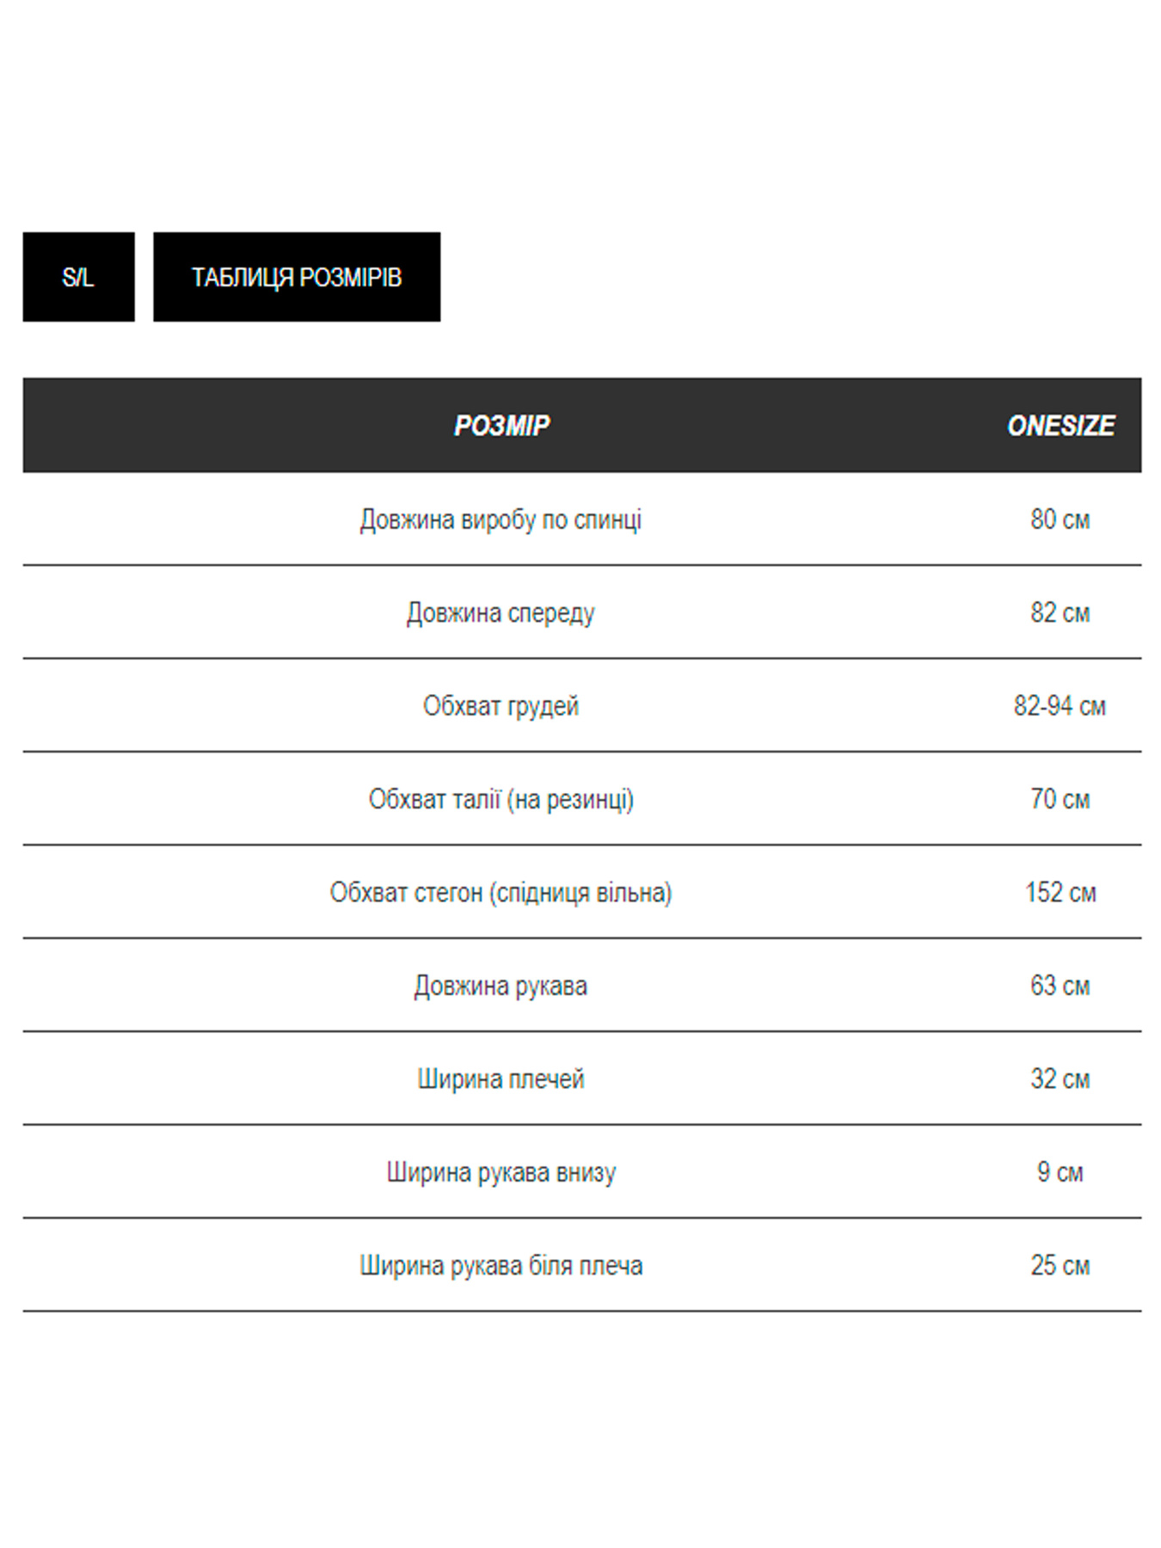The width and height of the screenshot is (1161, 1548).
Task: Select Обхват стегон (спідниця вільна) label
Action: click(x=501, y=893)
